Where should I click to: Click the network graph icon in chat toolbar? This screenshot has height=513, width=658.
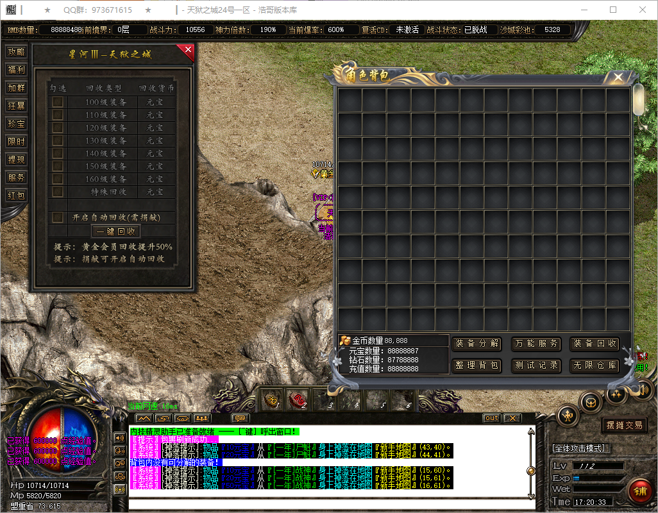[x=144, y=417]
